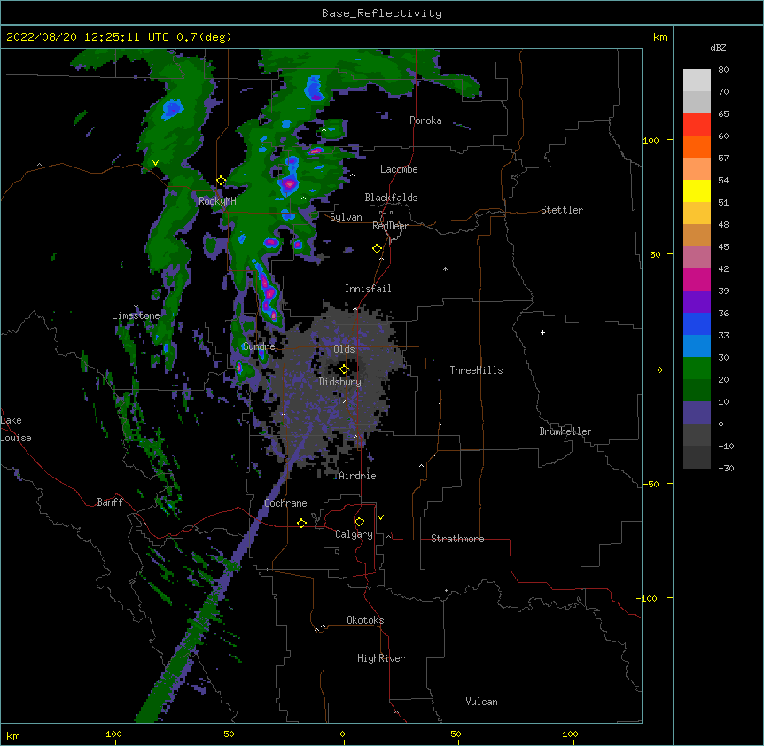Click the Strathmore town label
Screen dimensions: 764x746
(457, 539)
